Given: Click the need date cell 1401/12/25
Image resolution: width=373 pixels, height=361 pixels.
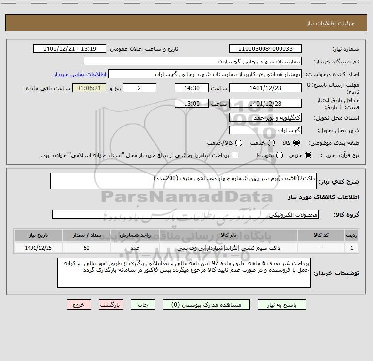Looking at the screenshot, I should pos(38,248).
